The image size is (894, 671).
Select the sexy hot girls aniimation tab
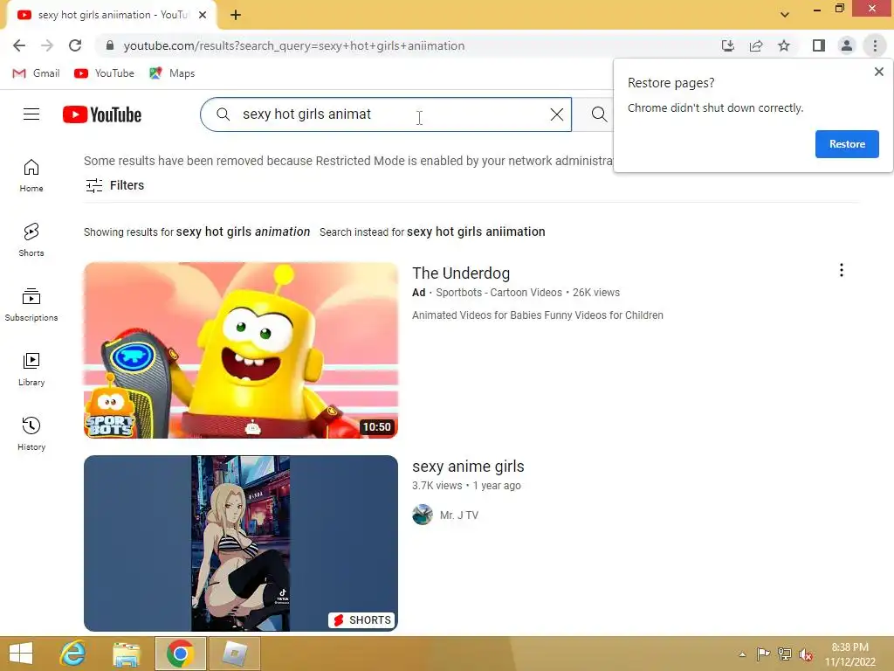[112, 15]
